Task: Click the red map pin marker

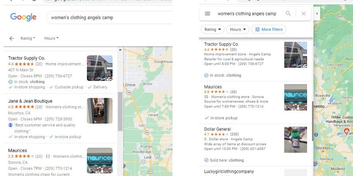Action: (347, 131)
